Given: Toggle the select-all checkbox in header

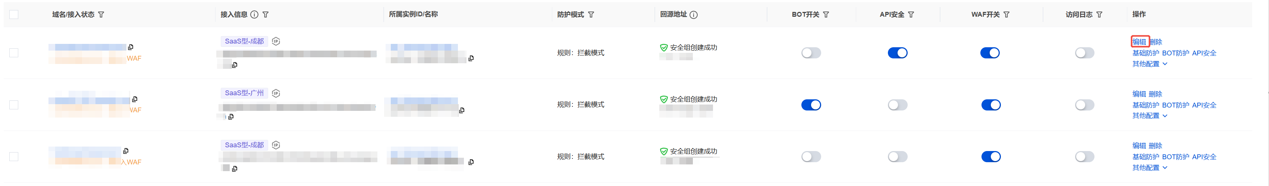Looking at the screenshot, I should pyautogui.click(x=14, y=15).
